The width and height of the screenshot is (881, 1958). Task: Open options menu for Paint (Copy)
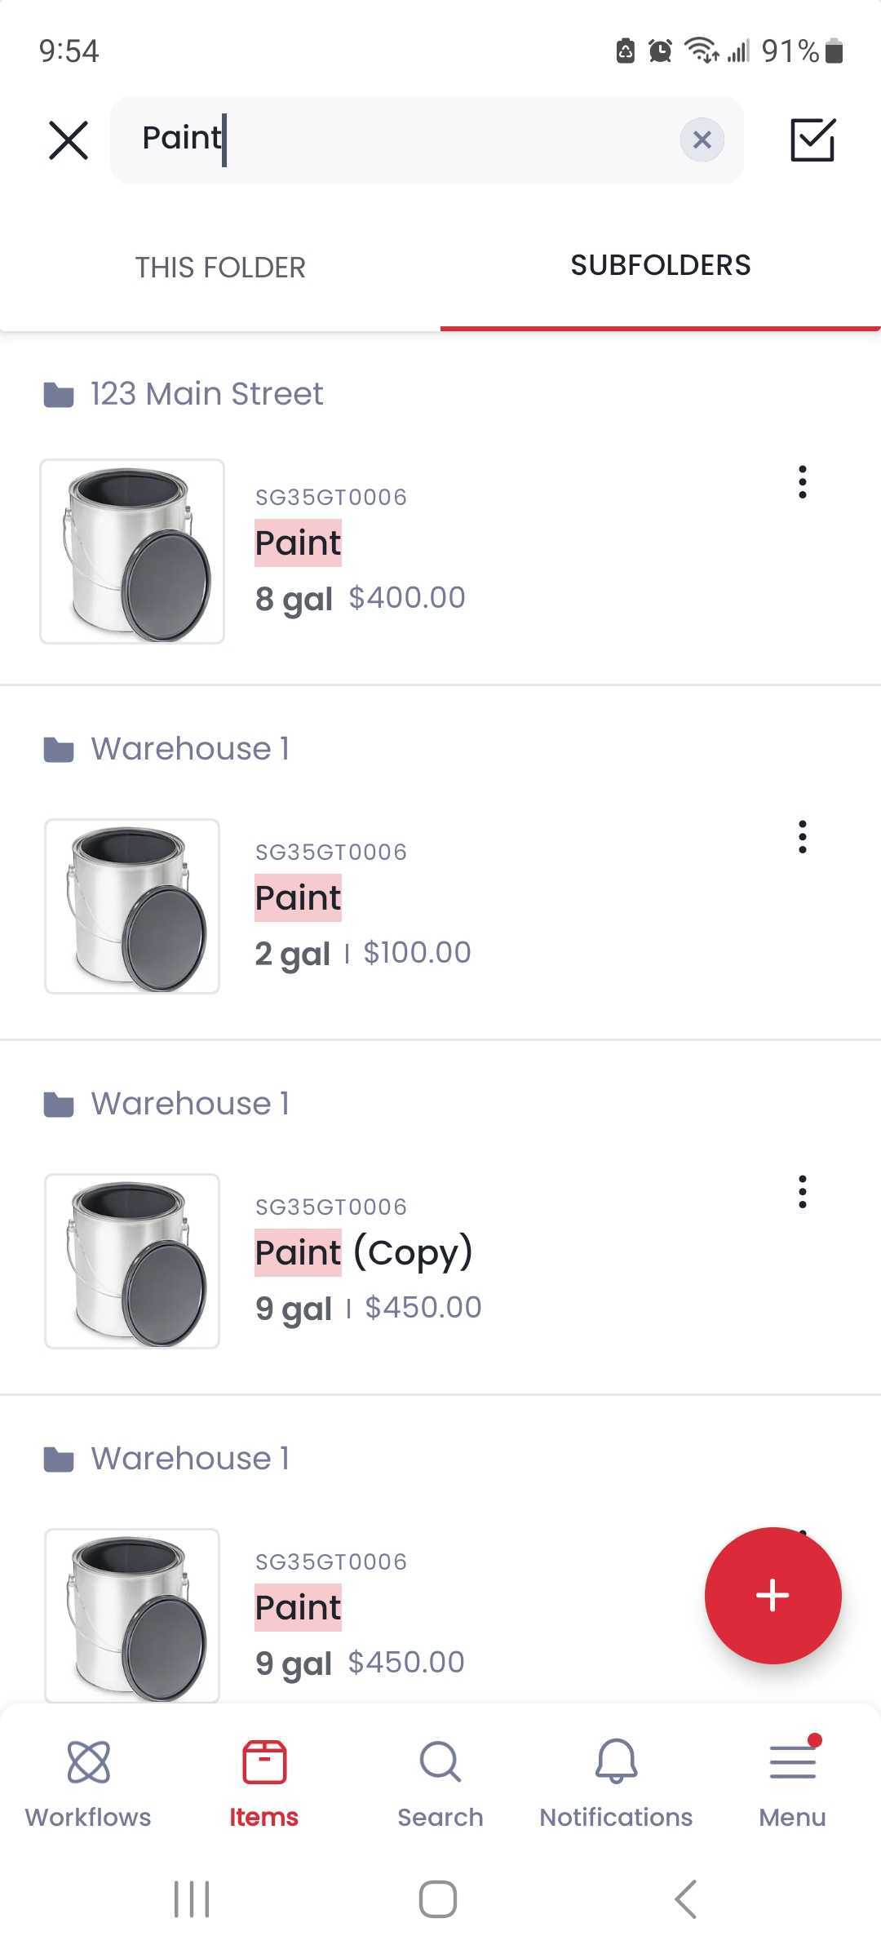tap(803, 1192)
